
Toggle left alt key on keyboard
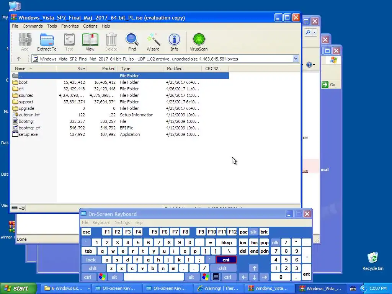pyautogui.click(x=114, y=277)
